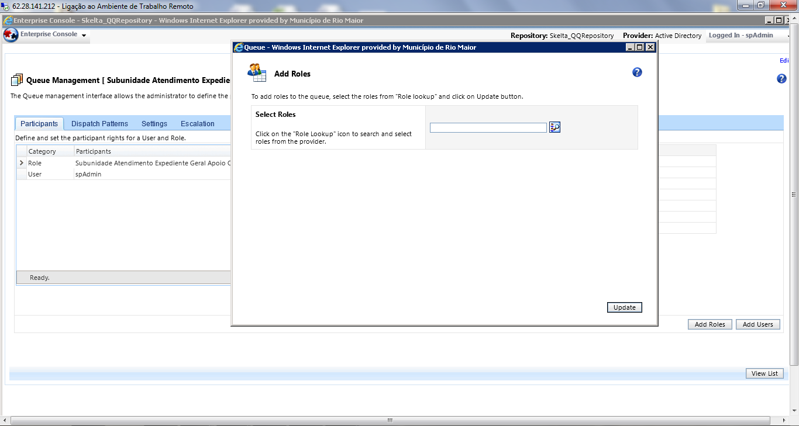Switch to the Participants tab

pos(39,124)
